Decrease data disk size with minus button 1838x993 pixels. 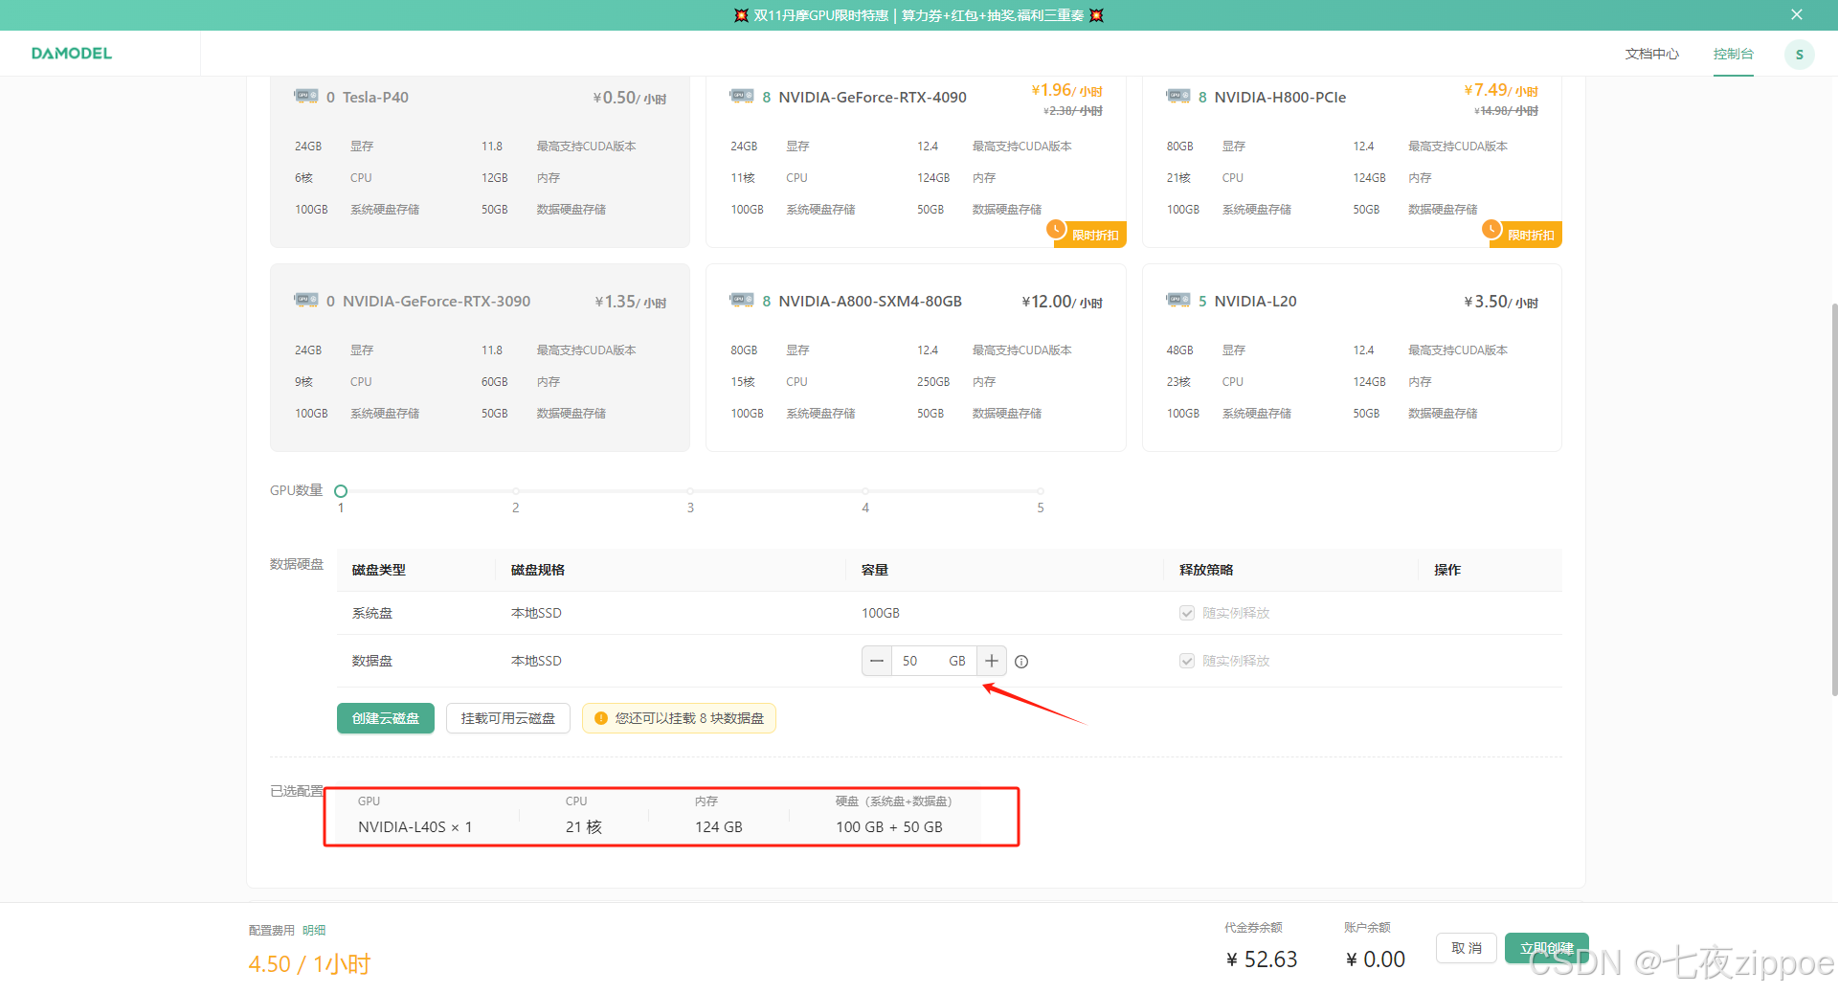(x=877, y=661)
